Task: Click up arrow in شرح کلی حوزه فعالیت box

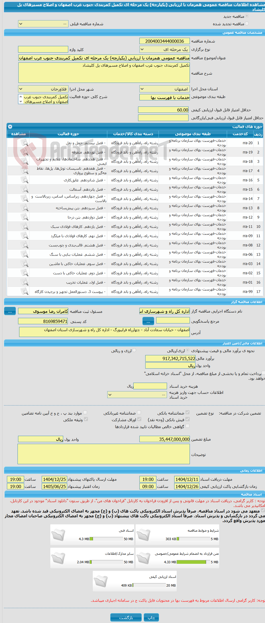Action: [x=21, y=97]
